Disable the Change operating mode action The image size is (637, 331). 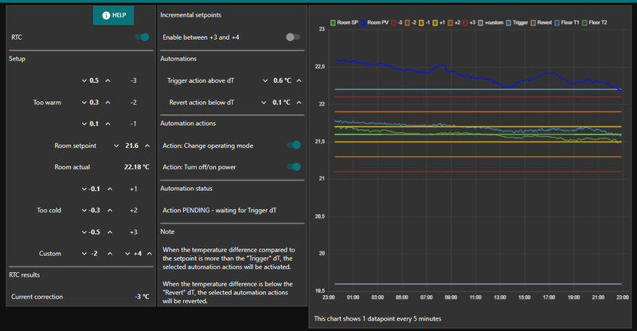(294, 145)
